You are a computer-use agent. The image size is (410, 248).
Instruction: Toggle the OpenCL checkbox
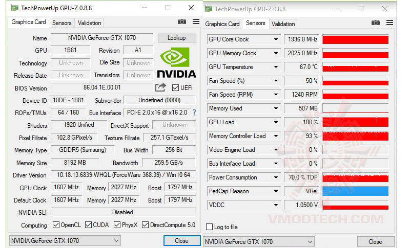(x=56, y=225)
